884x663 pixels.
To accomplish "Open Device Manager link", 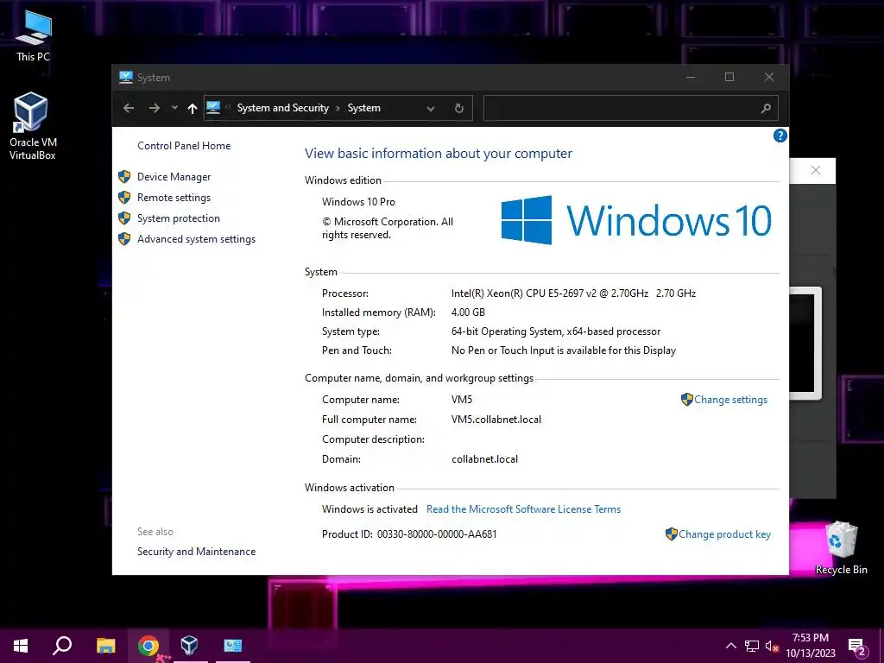I will 174,177.
